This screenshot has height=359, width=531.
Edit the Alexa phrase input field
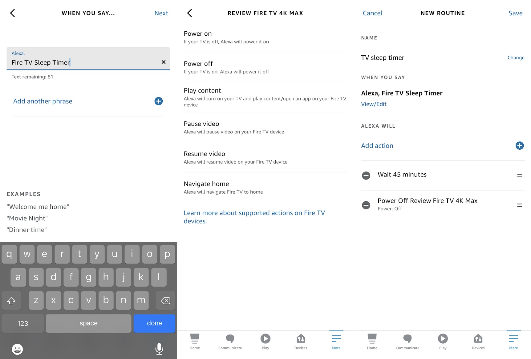point(88,59)
